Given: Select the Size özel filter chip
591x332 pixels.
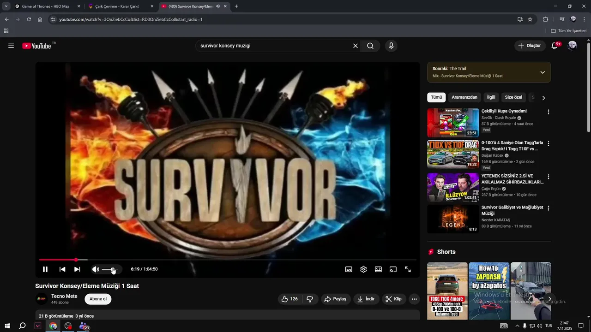Looking at the screenshot, I should [513, 97].
